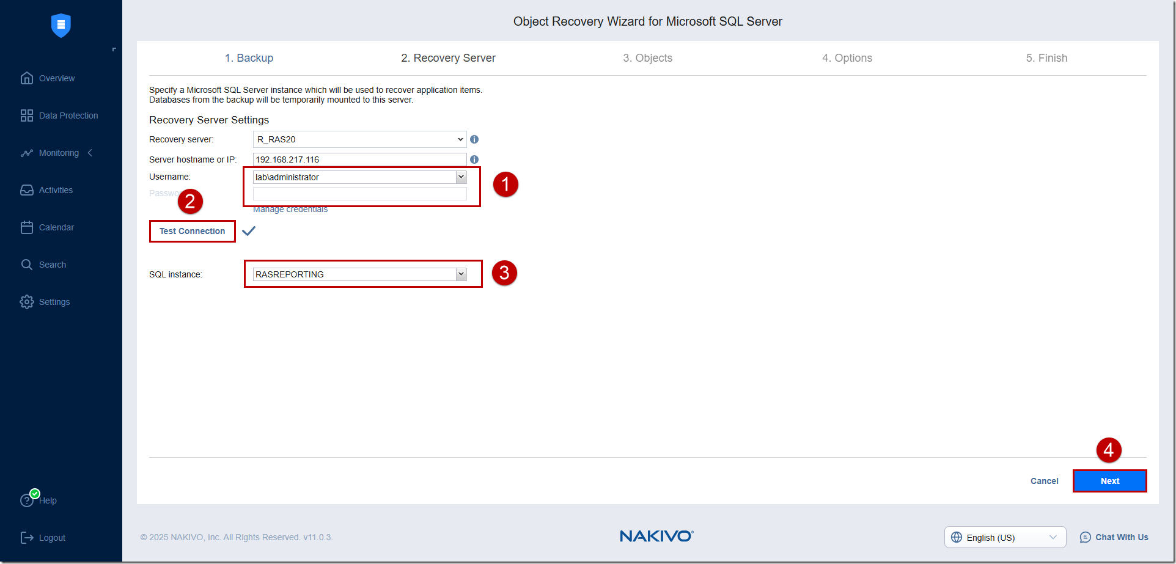Viewport: 1176px width, 564px height.
Task: Click the Chat With Us bubble icon
Action: point(1086,537)
